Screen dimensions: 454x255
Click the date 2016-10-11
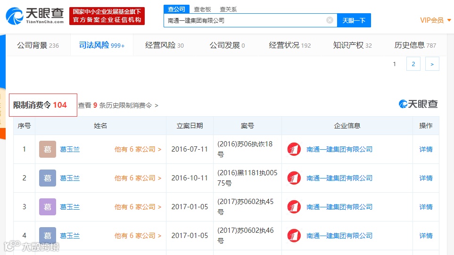pos(190,178)
